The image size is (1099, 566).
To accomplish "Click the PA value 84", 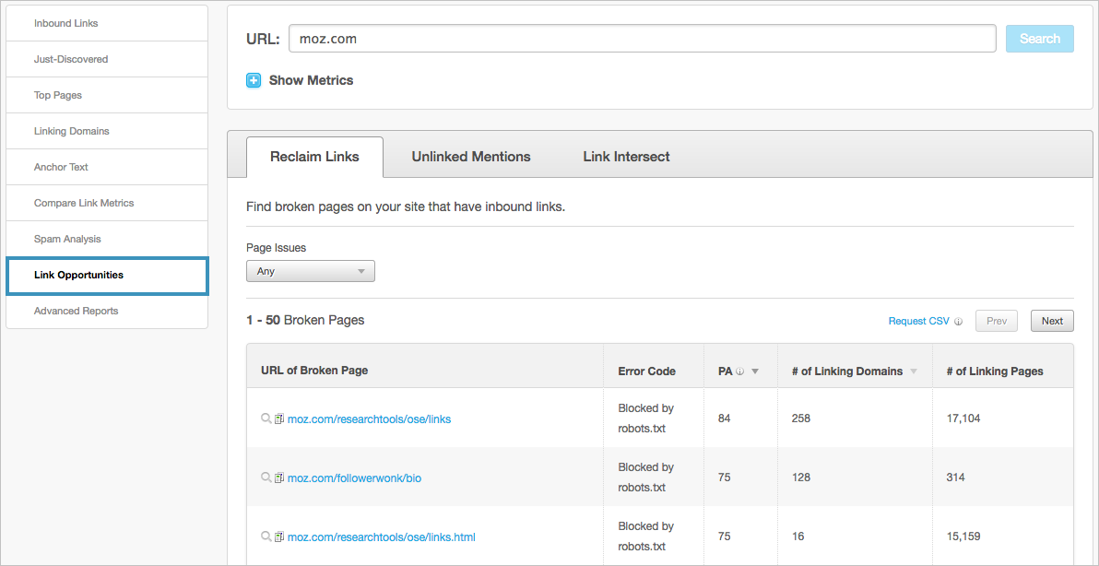I will (724, 419).
